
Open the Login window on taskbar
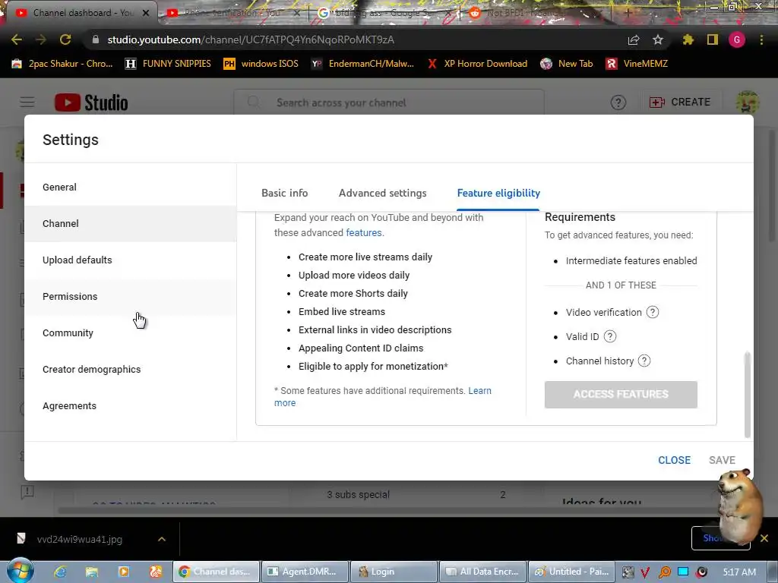point(394,572)
